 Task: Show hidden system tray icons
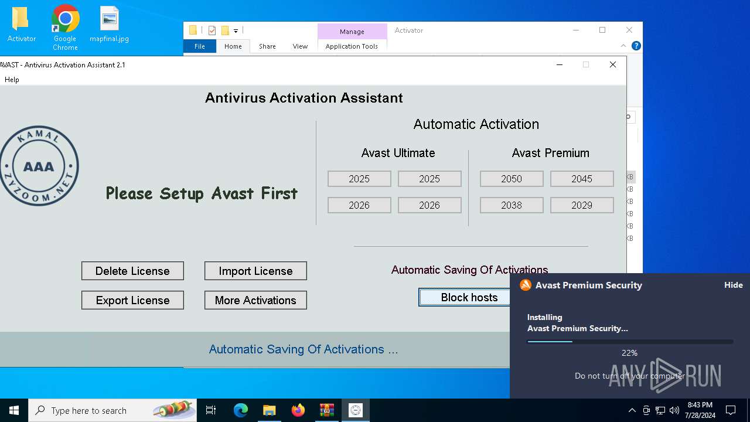632,410
